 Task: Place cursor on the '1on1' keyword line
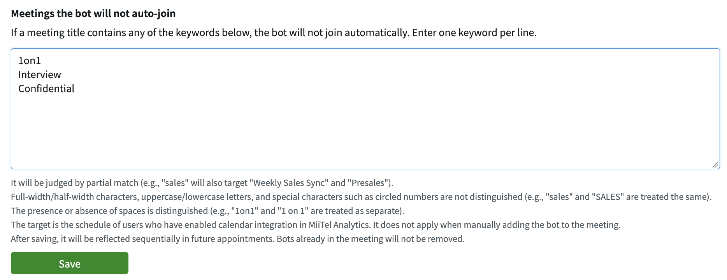30,61
